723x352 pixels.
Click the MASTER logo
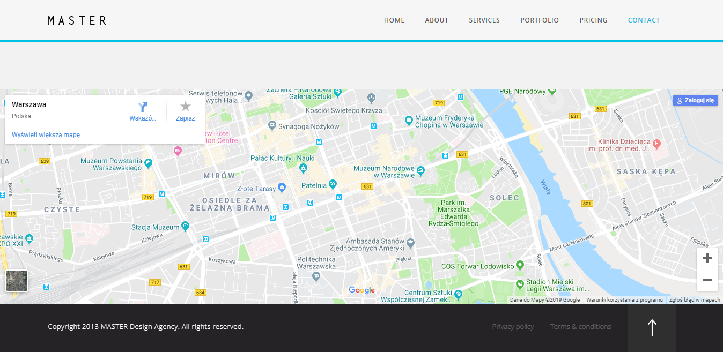coord(77,21)
